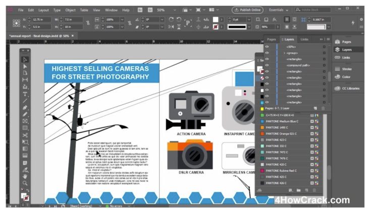This screenshot has height=215, width=371.
Task: Open the CC Libraries panel
Action: [347, 88]
